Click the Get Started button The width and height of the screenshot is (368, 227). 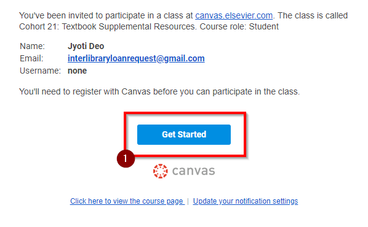pos(184,134)
